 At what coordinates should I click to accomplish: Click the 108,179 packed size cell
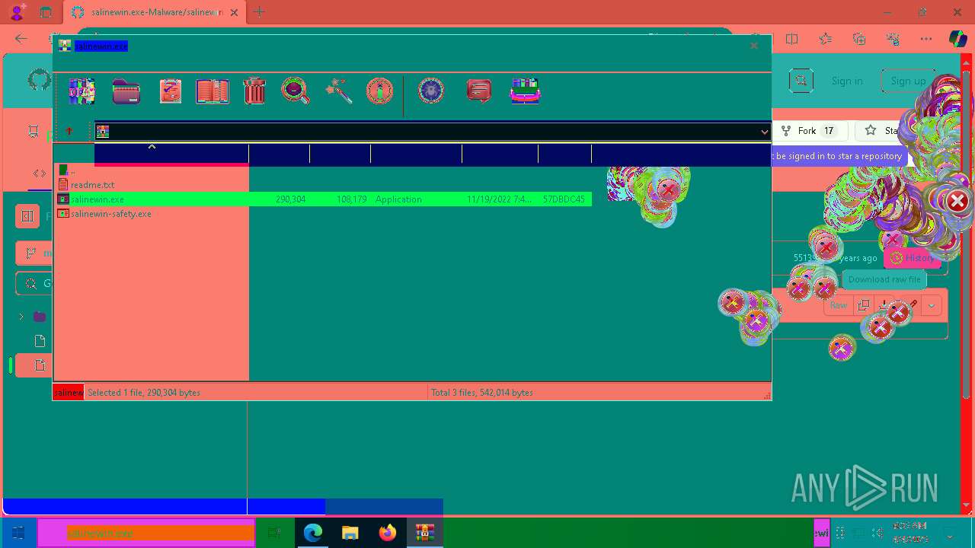click(352, 199)
